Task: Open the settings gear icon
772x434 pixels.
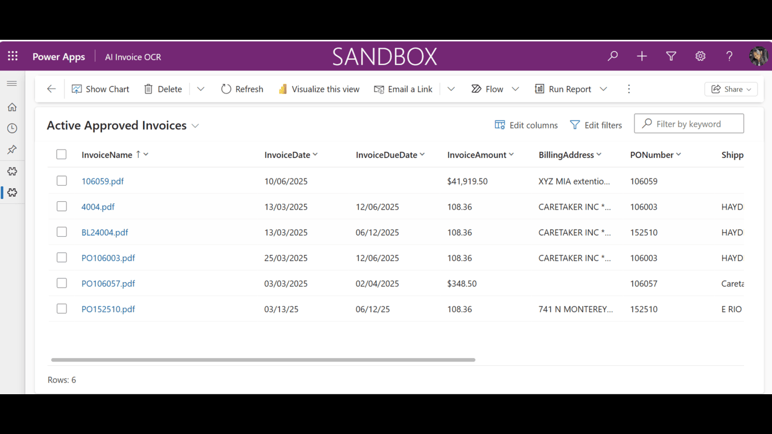Action: (700, 56)
